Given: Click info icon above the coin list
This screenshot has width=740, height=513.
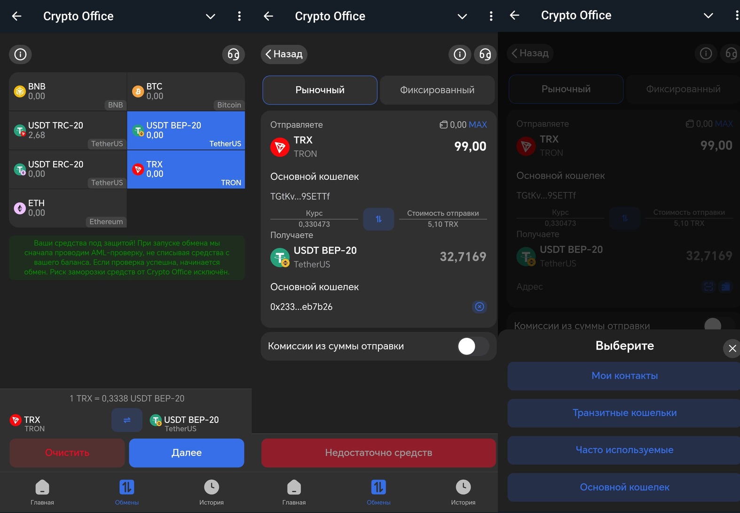Looking at the screenshot, I should pyautogui.click(x=20, y=54).
